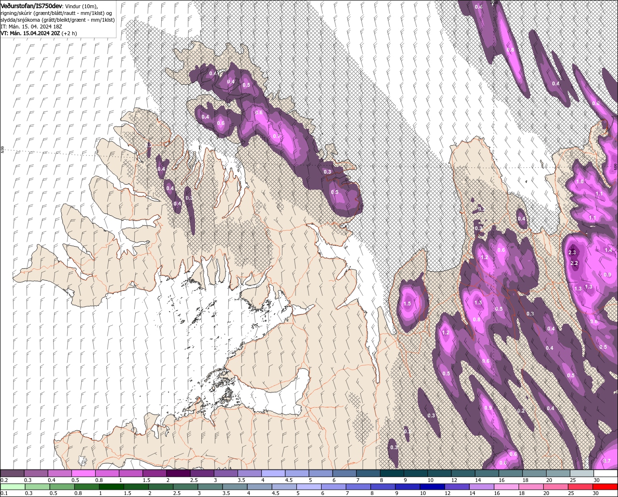Image resolution: width=618 pixels, height=497 pixels.
Task: Click the light gray legend swatch labeled 25
Action: tap(582, 473)
